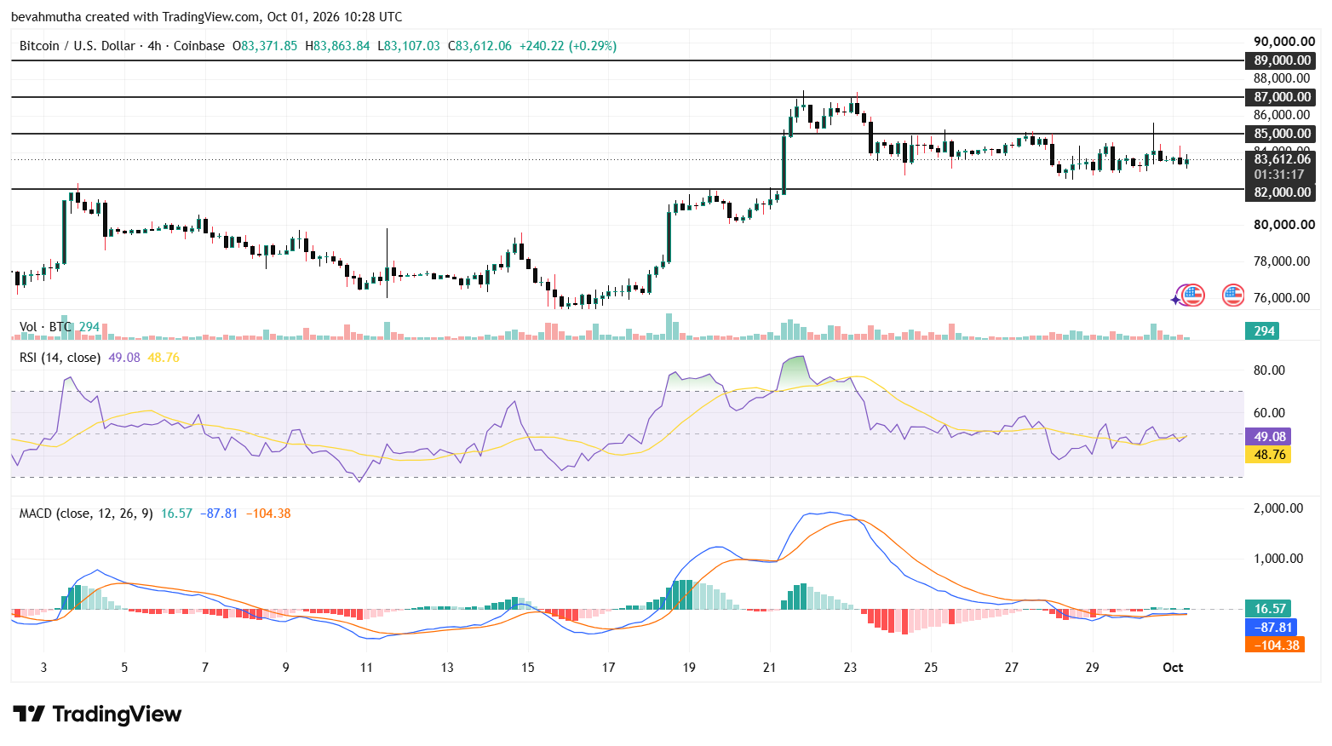Click the 85,000.00 horizontal line price label

click(x=1282, y=134)
